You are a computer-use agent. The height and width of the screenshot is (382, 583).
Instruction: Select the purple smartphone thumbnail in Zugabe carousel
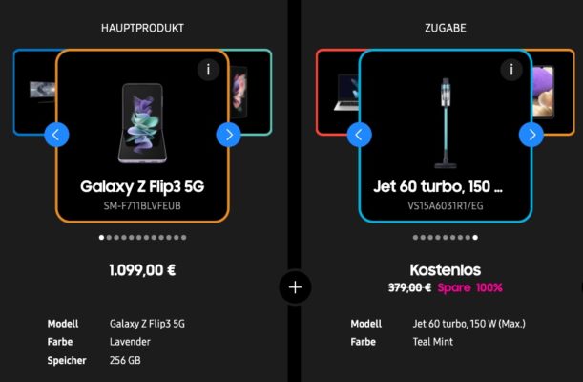(544, 92)
